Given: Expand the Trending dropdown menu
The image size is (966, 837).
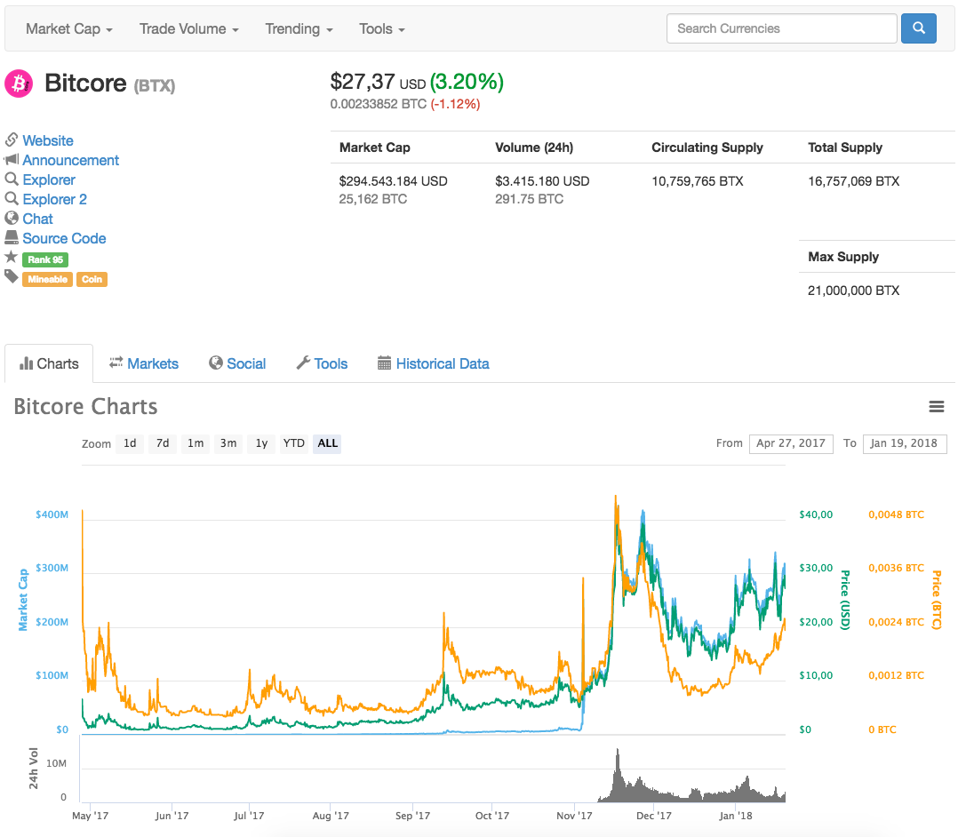Looking at the screenshot, I should (299, 29).
